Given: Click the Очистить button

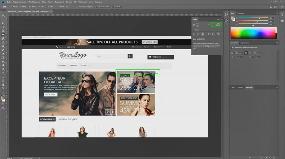Looking at the screenshot, I should (117, 7).
